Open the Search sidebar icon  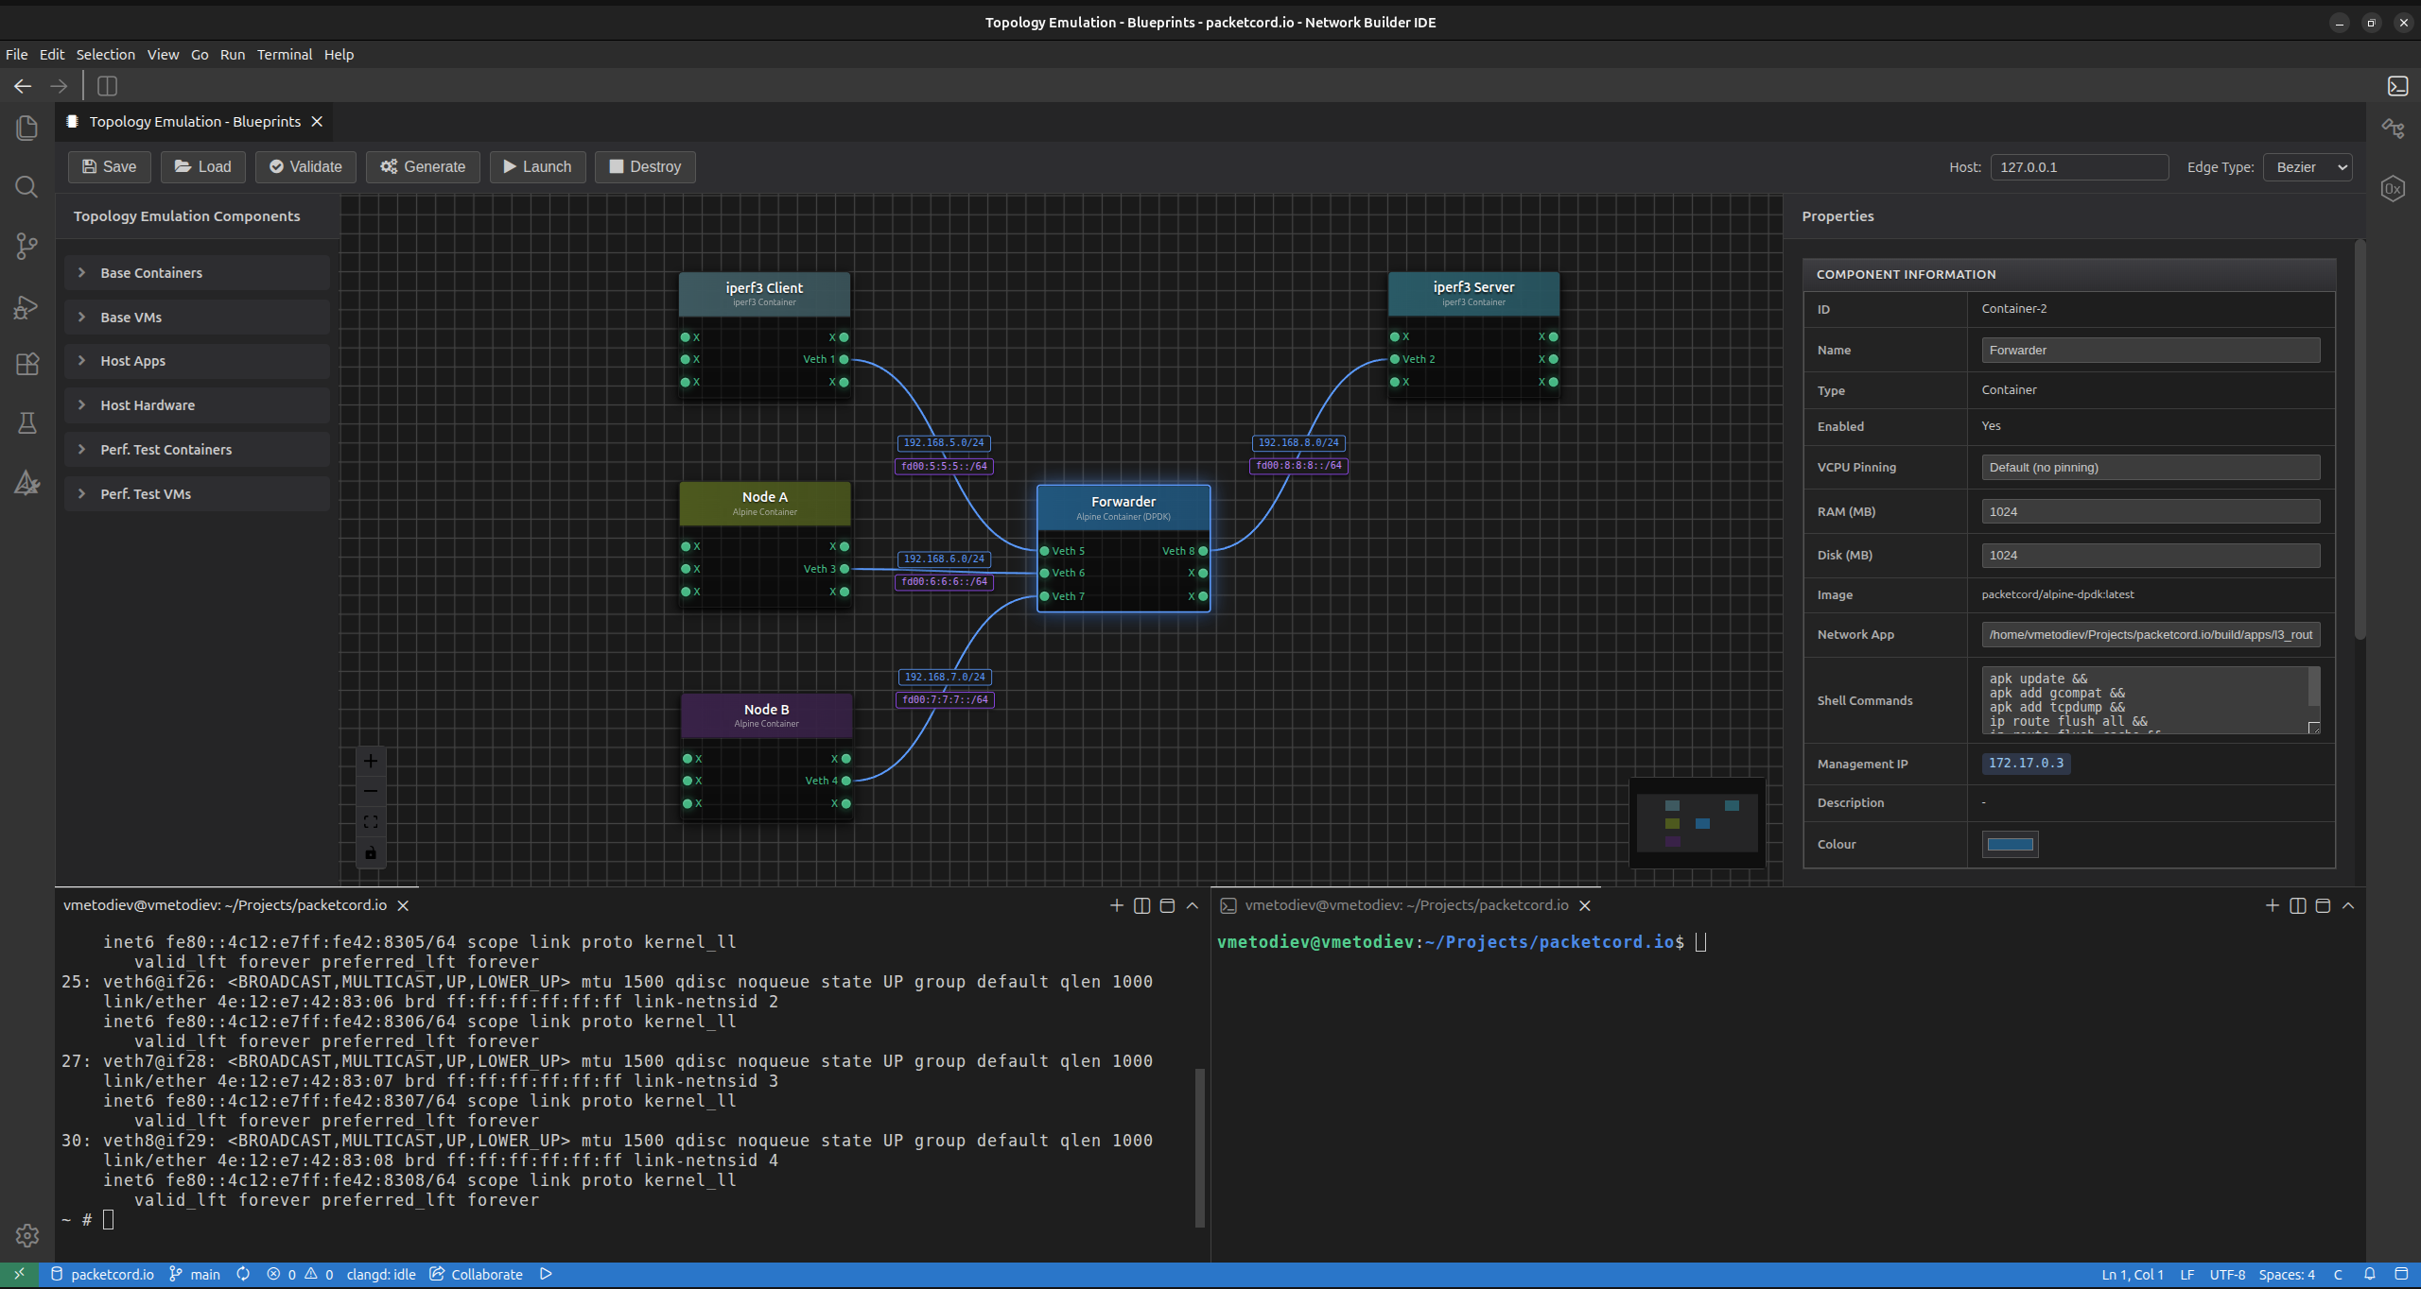tap(26, 186)
